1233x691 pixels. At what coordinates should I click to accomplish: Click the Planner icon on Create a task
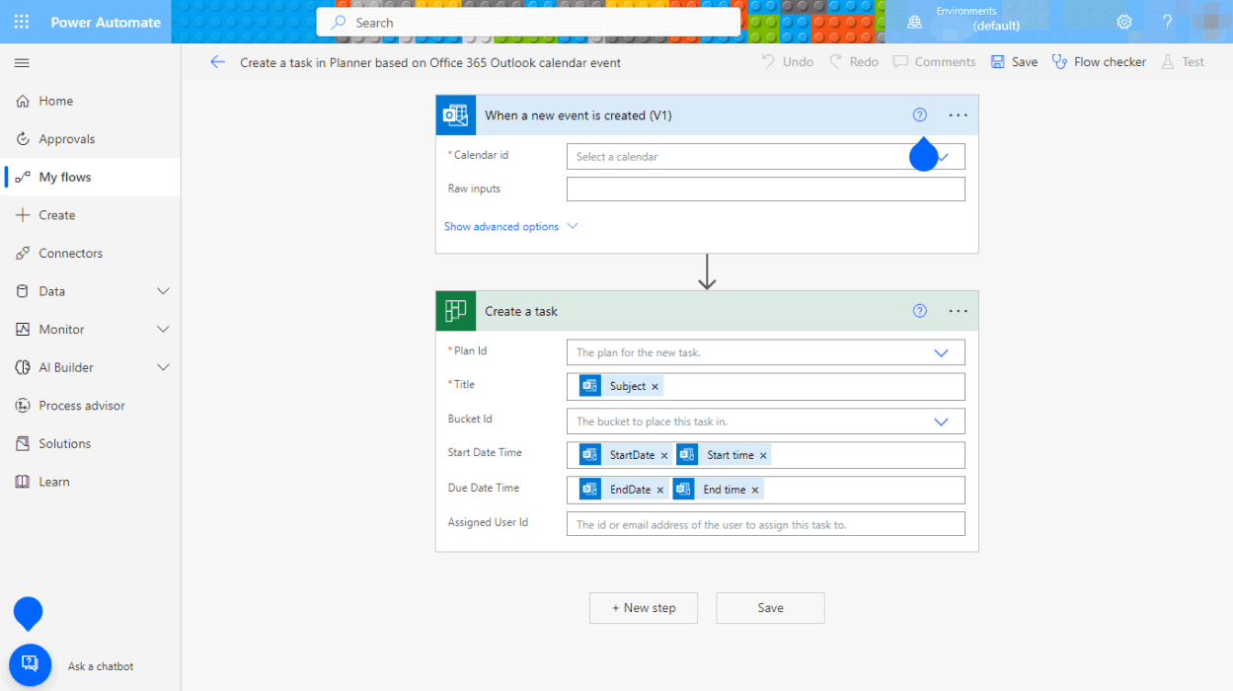[x=455, y=310]
